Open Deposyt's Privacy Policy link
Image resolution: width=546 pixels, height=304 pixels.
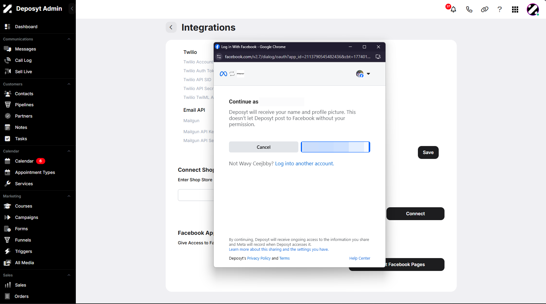click(x=259, y=258)
